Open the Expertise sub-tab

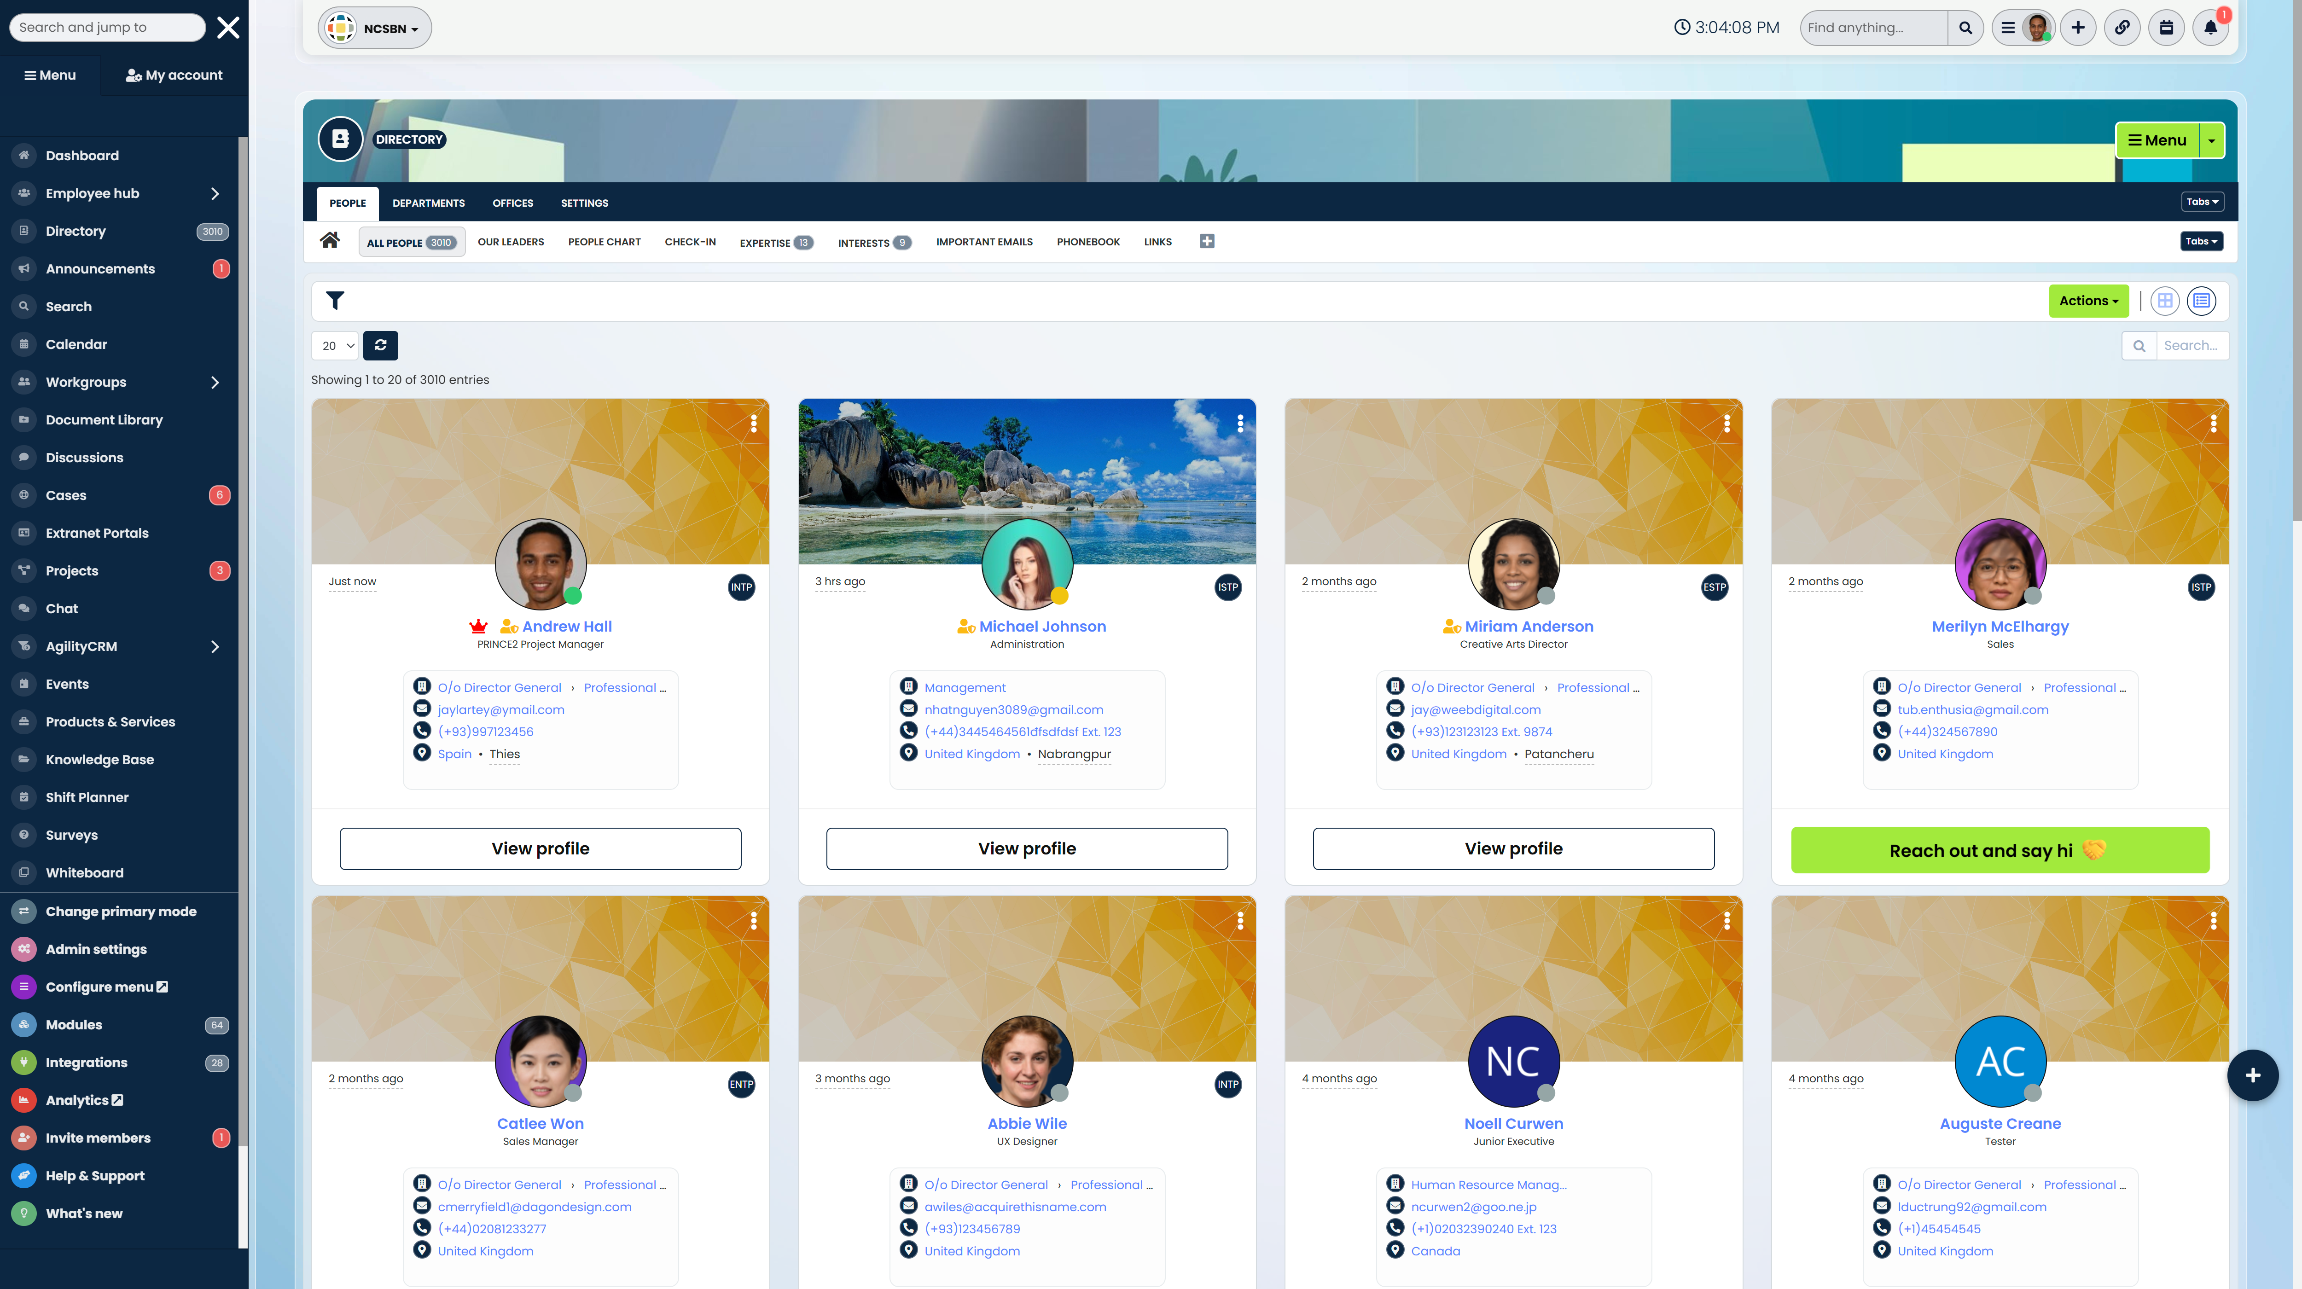pyautogui.click(x=776, y=242)
